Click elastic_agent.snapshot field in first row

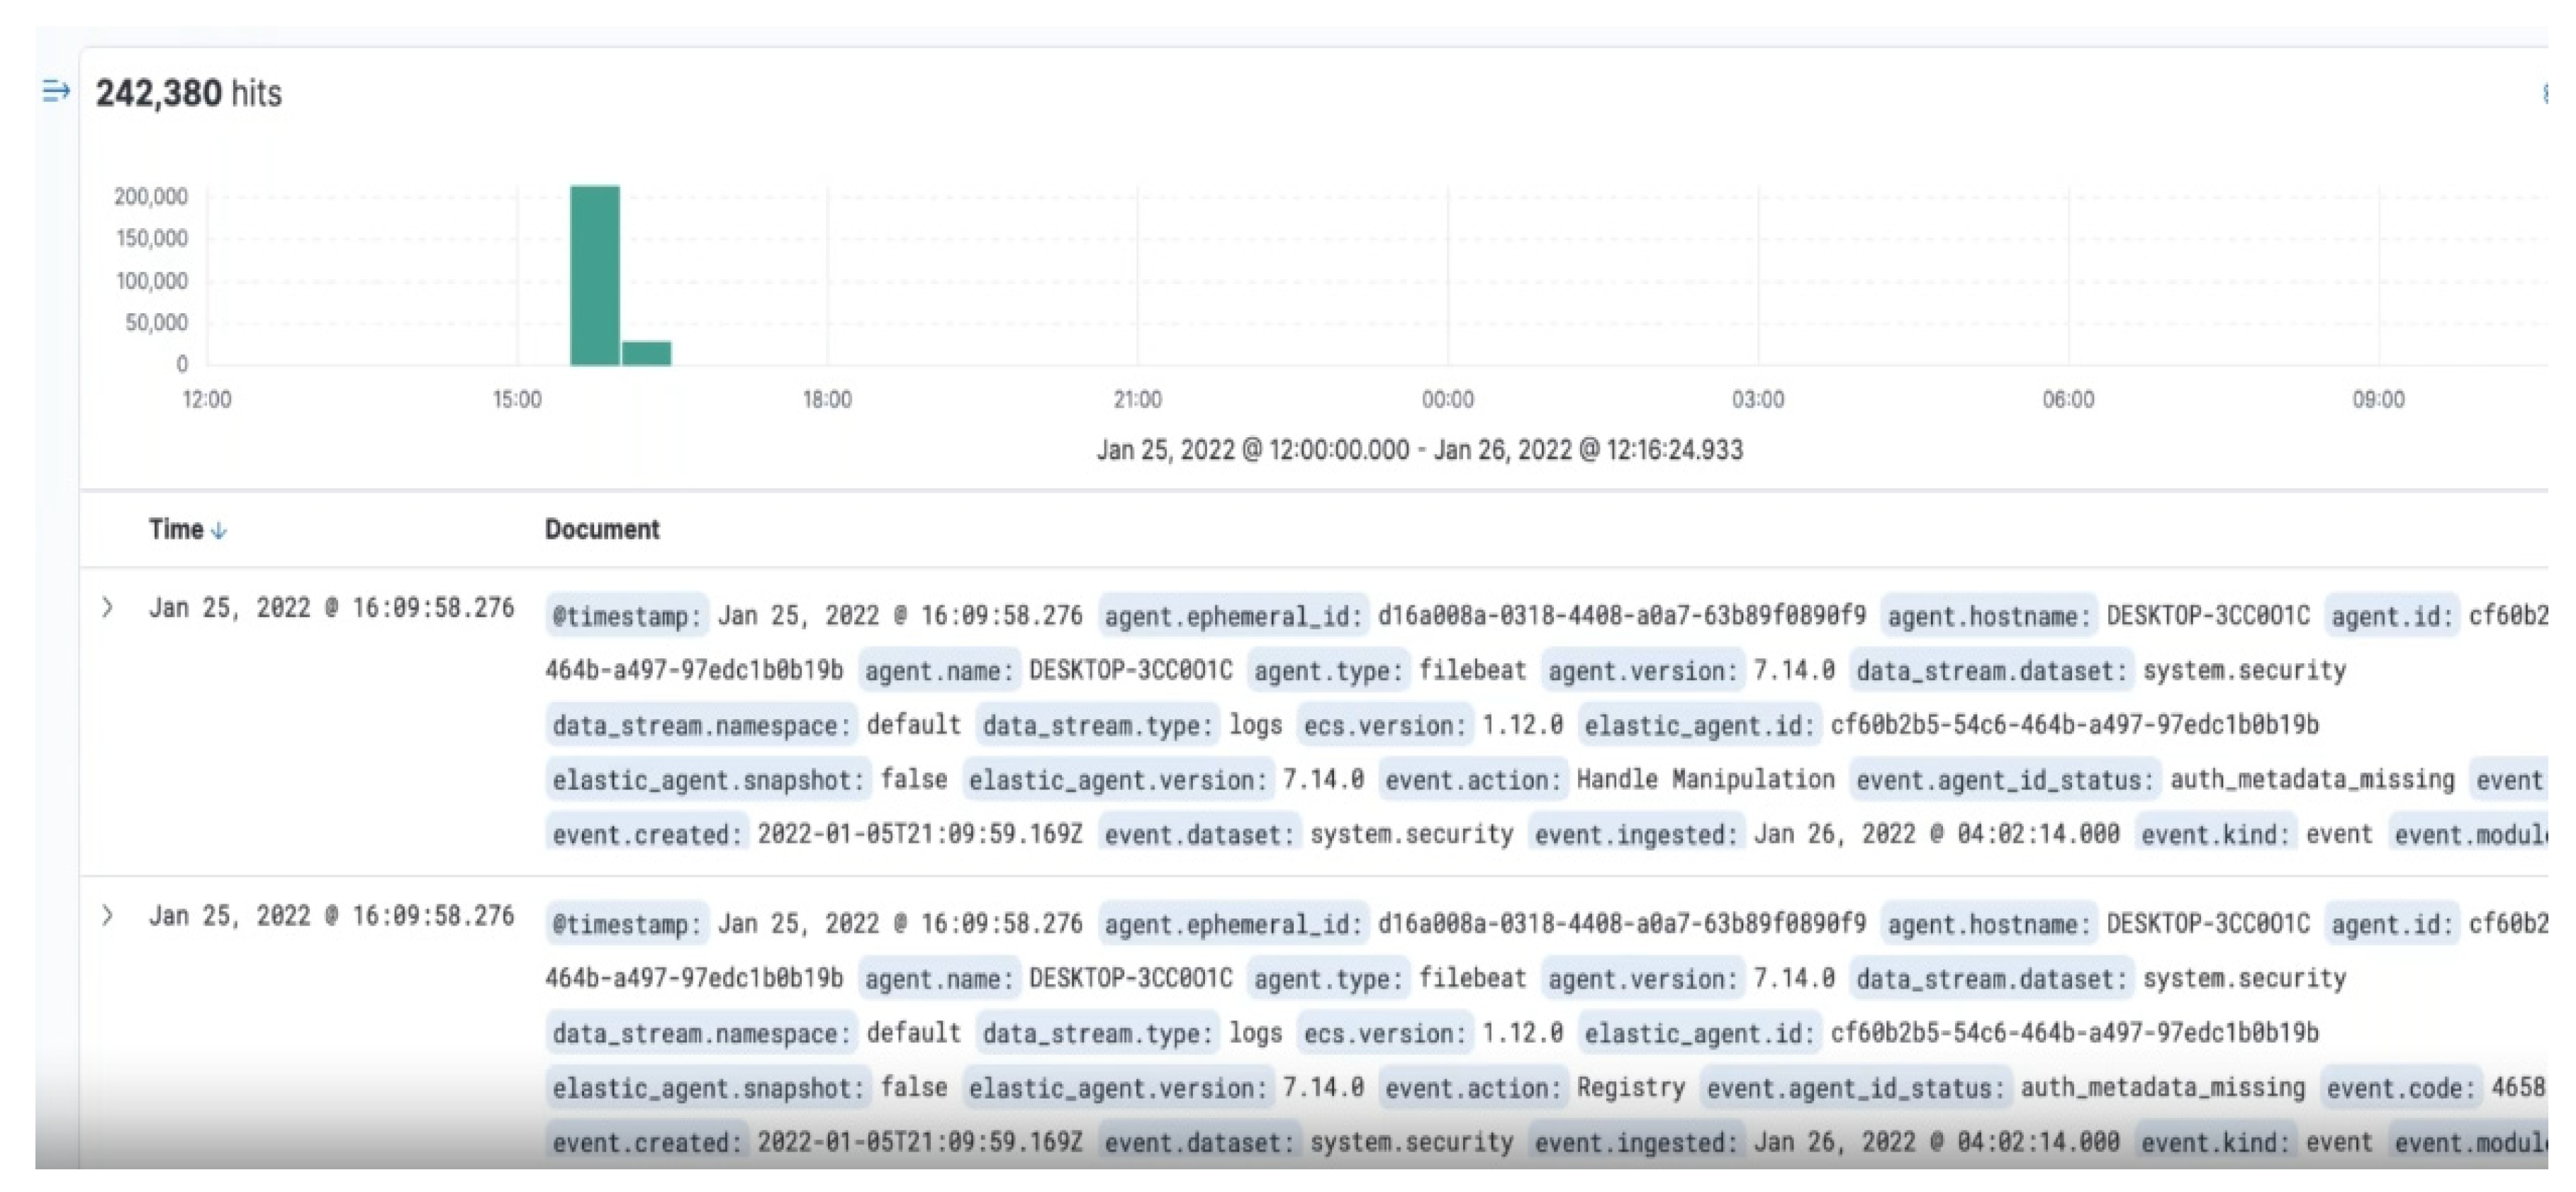pyautogui.click(x=708, y=780)
